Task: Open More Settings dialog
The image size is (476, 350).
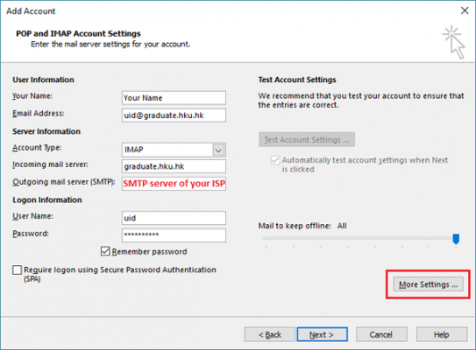Action: (x=429, y=284)
